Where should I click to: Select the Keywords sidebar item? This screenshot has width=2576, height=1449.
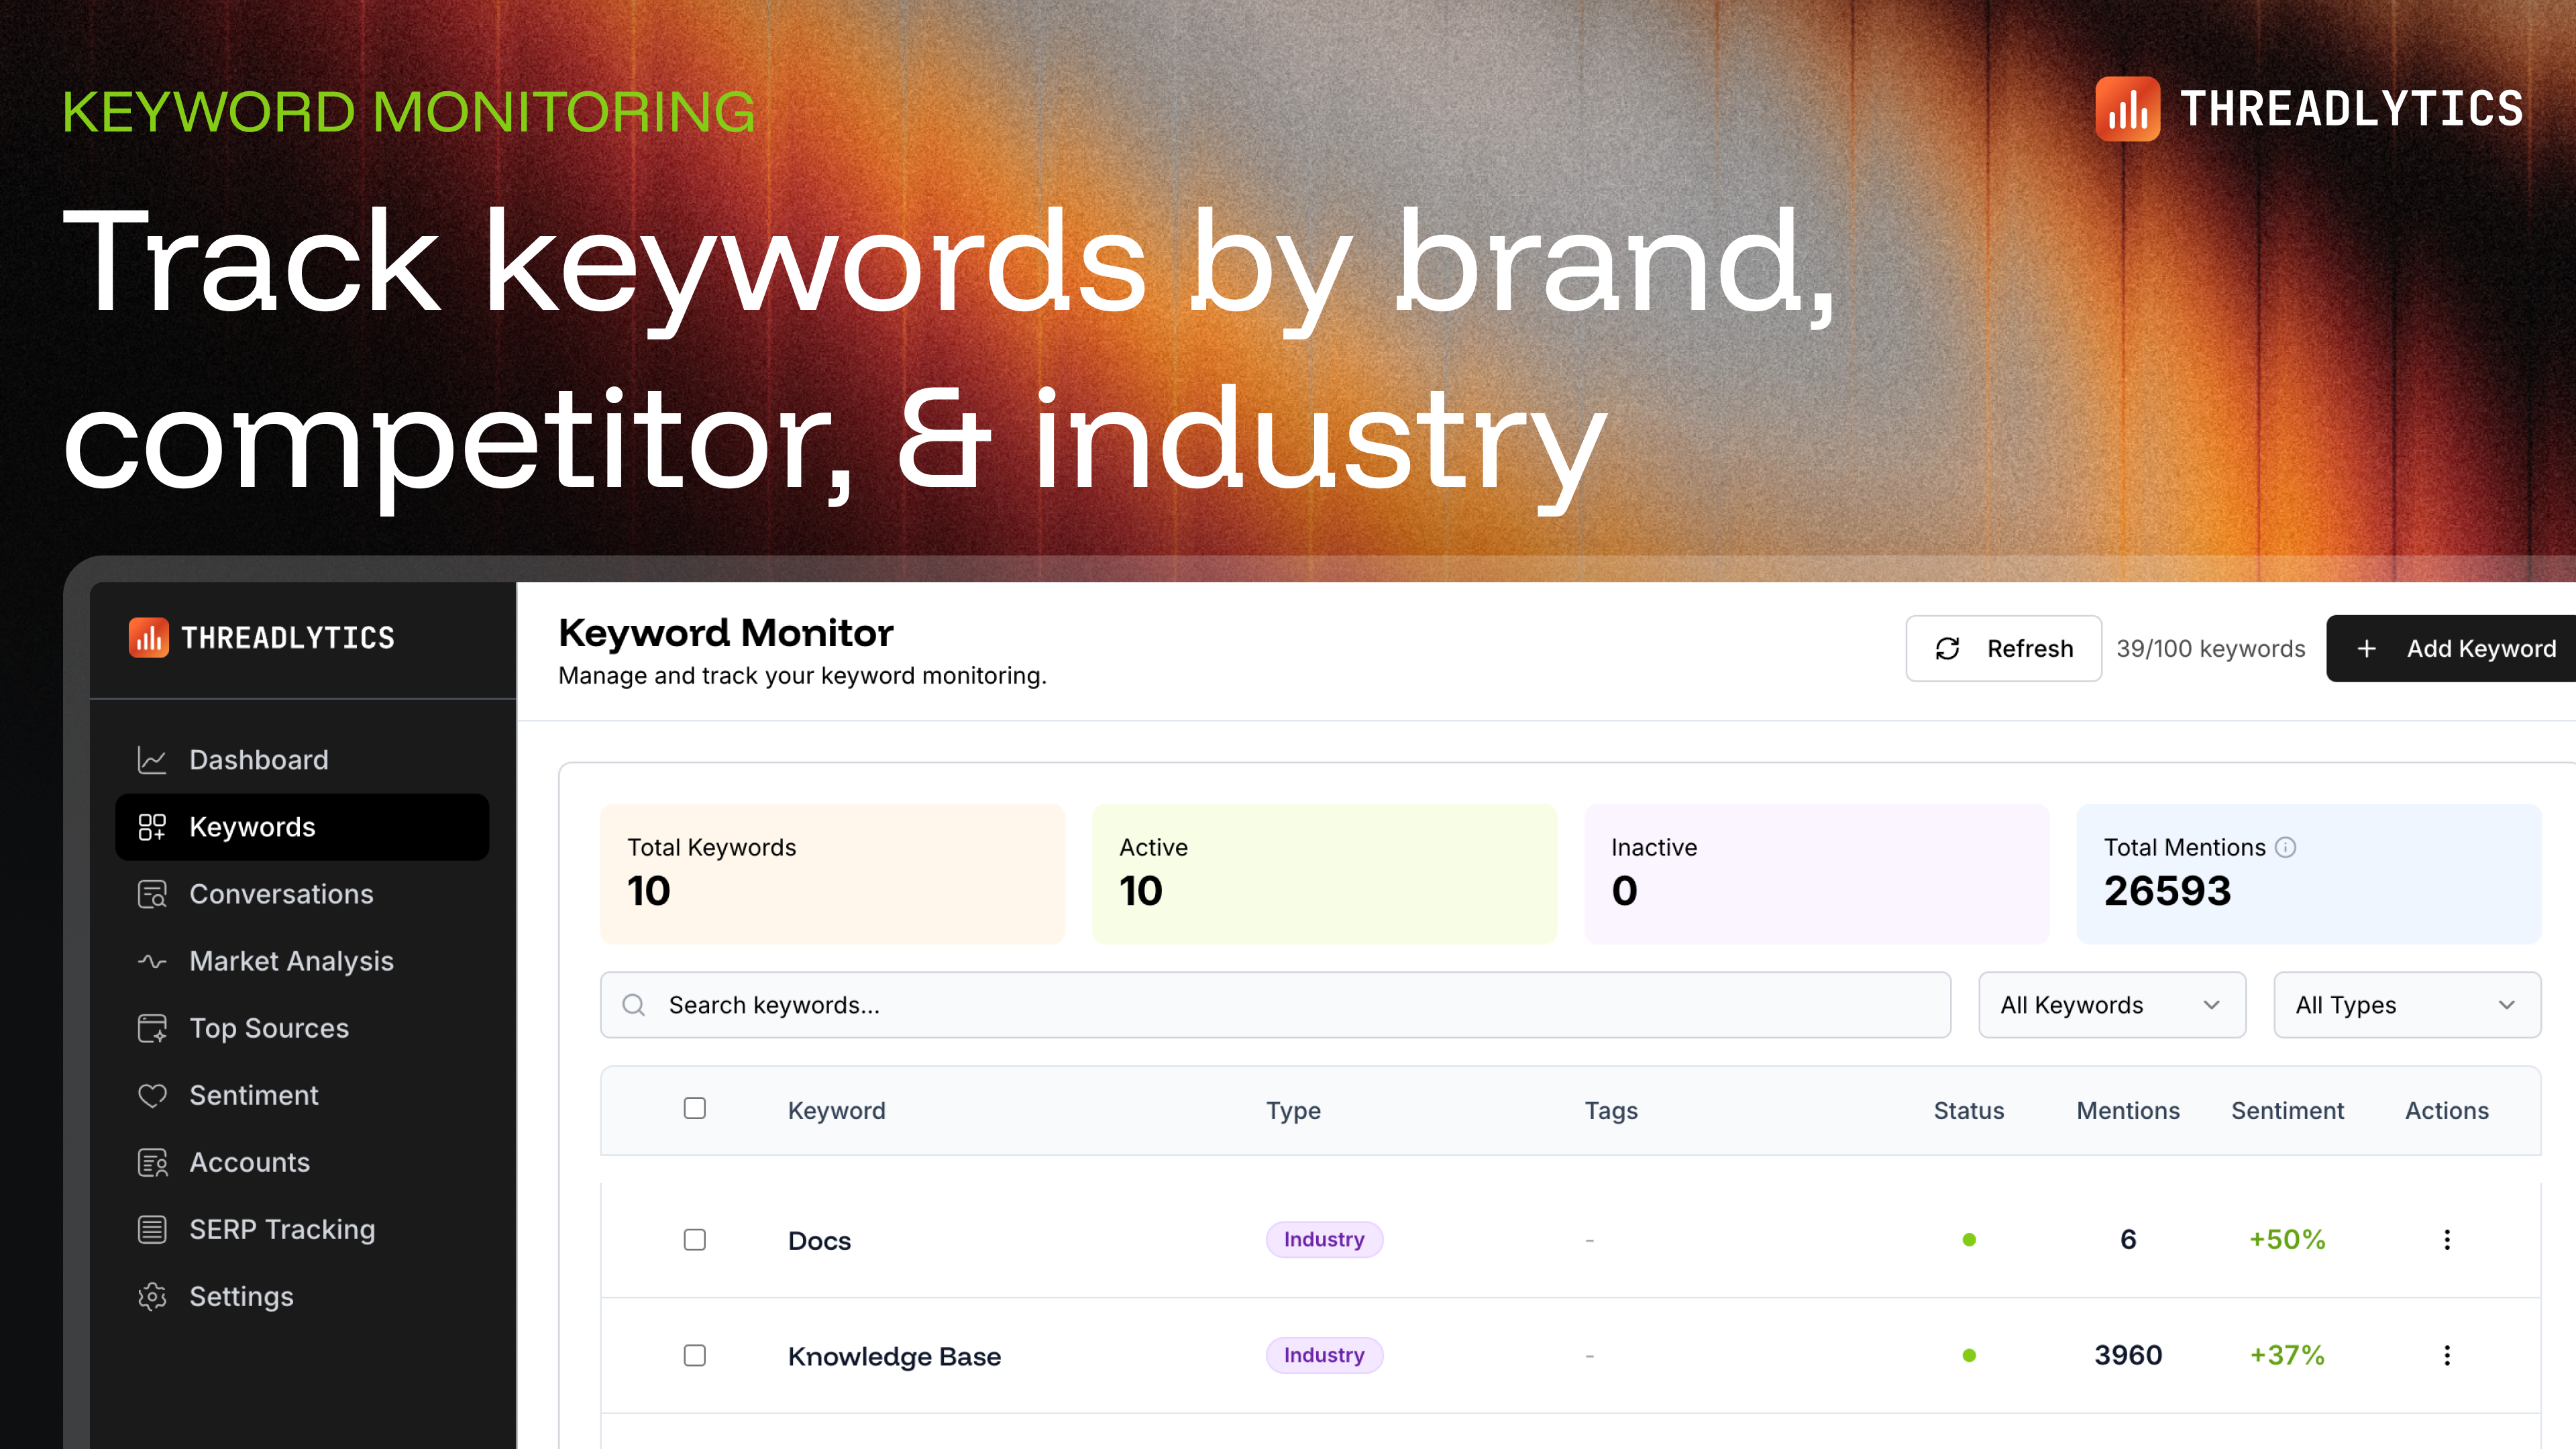302,827
